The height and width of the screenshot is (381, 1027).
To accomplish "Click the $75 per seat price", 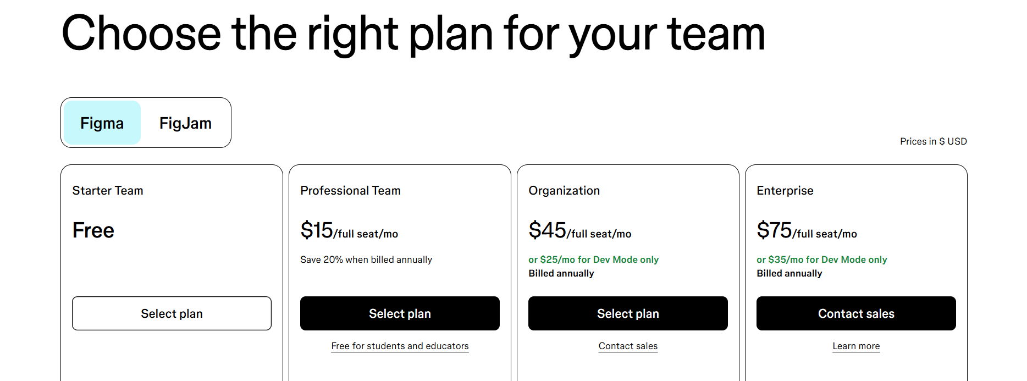I will (807, 230).
